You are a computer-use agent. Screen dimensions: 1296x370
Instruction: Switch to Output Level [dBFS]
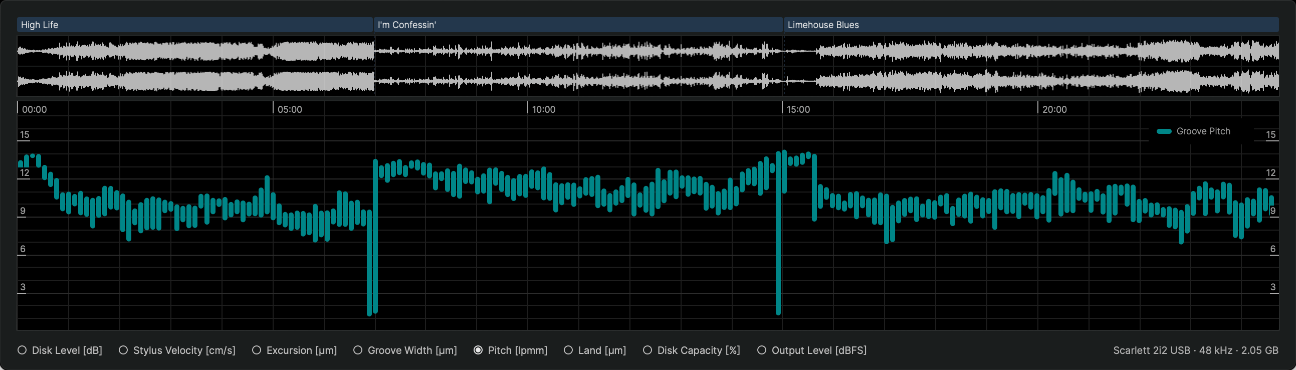pyautogui.click(x=762, y=350)
